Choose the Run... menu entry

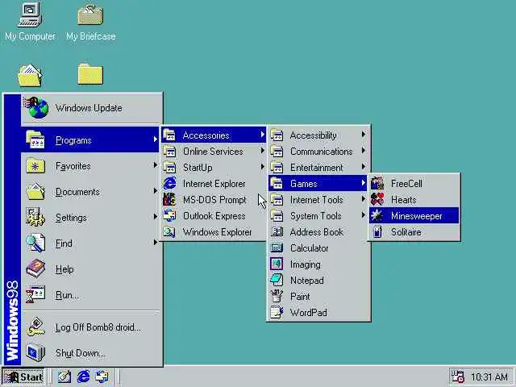click(91, 295)
